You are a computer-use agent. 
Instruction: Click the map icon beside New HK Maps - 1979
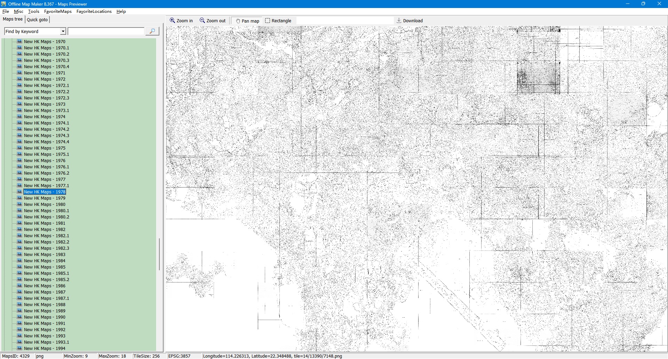pyautogui.click(x=19, y=198)
